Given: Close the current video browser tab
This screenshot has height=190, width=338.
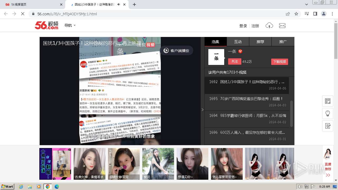Looking at the screenshot, I should 125,4.
